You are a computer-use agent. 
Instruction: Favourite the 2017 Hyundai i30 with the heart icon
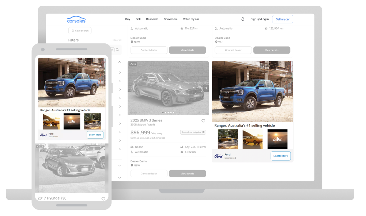[x=103, y=199]
